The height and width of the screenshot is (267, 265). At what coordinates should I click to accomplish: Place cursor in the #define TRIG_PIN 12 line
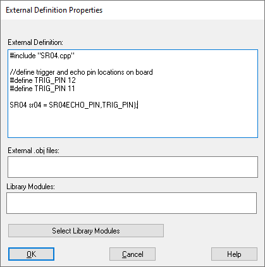point(42,80)
